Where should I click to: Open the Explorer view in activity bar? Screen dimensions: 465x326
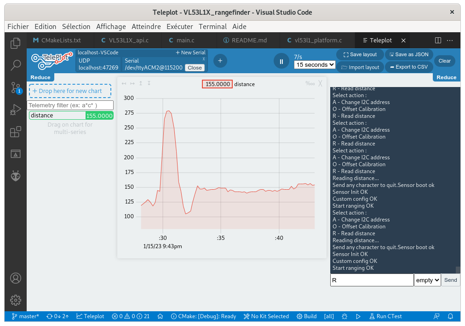tap(16, 43)
